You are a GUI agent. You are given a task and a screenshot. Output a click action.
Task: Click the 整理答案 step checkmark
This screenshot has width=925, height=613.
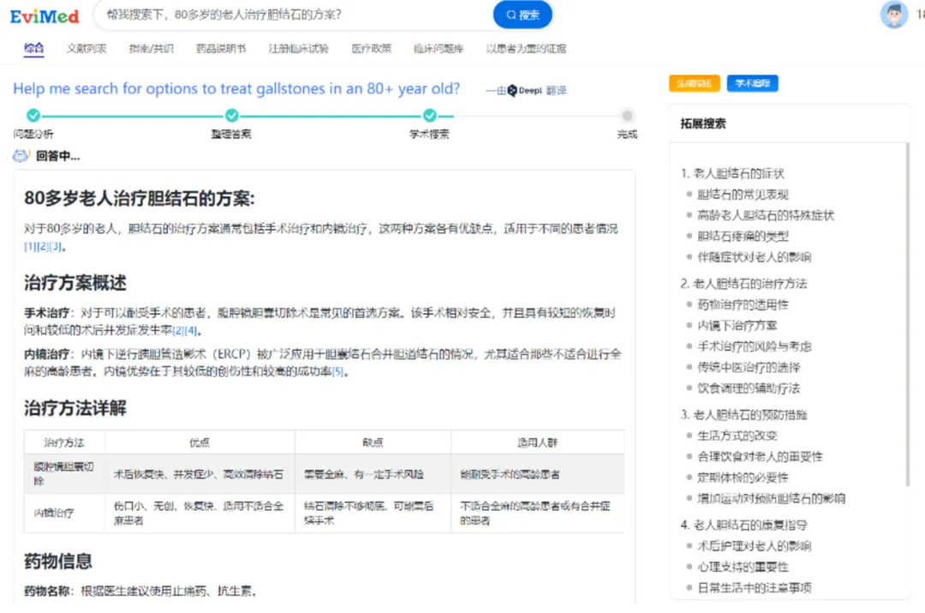pyautogui.click(x=231, y=116)
